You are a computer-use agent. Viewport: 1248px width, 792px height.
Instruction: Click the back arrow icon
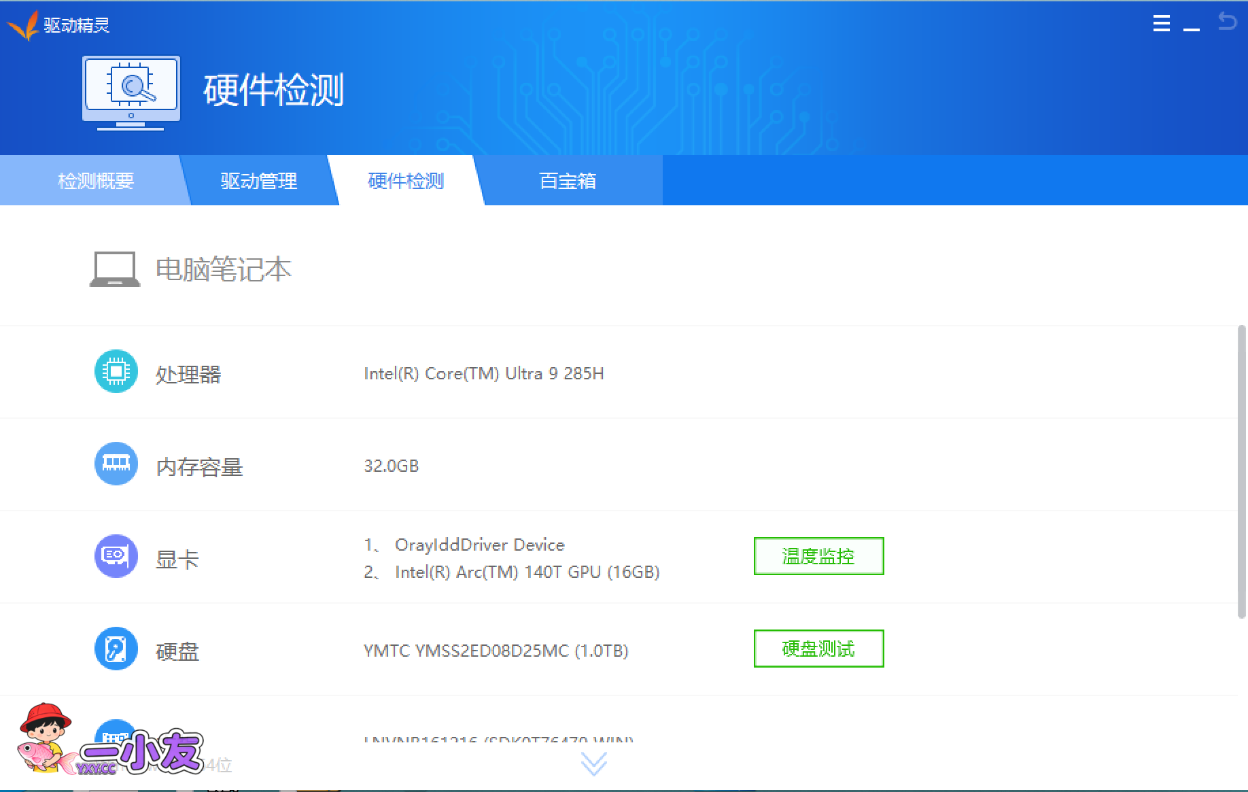click(1227, 22)
